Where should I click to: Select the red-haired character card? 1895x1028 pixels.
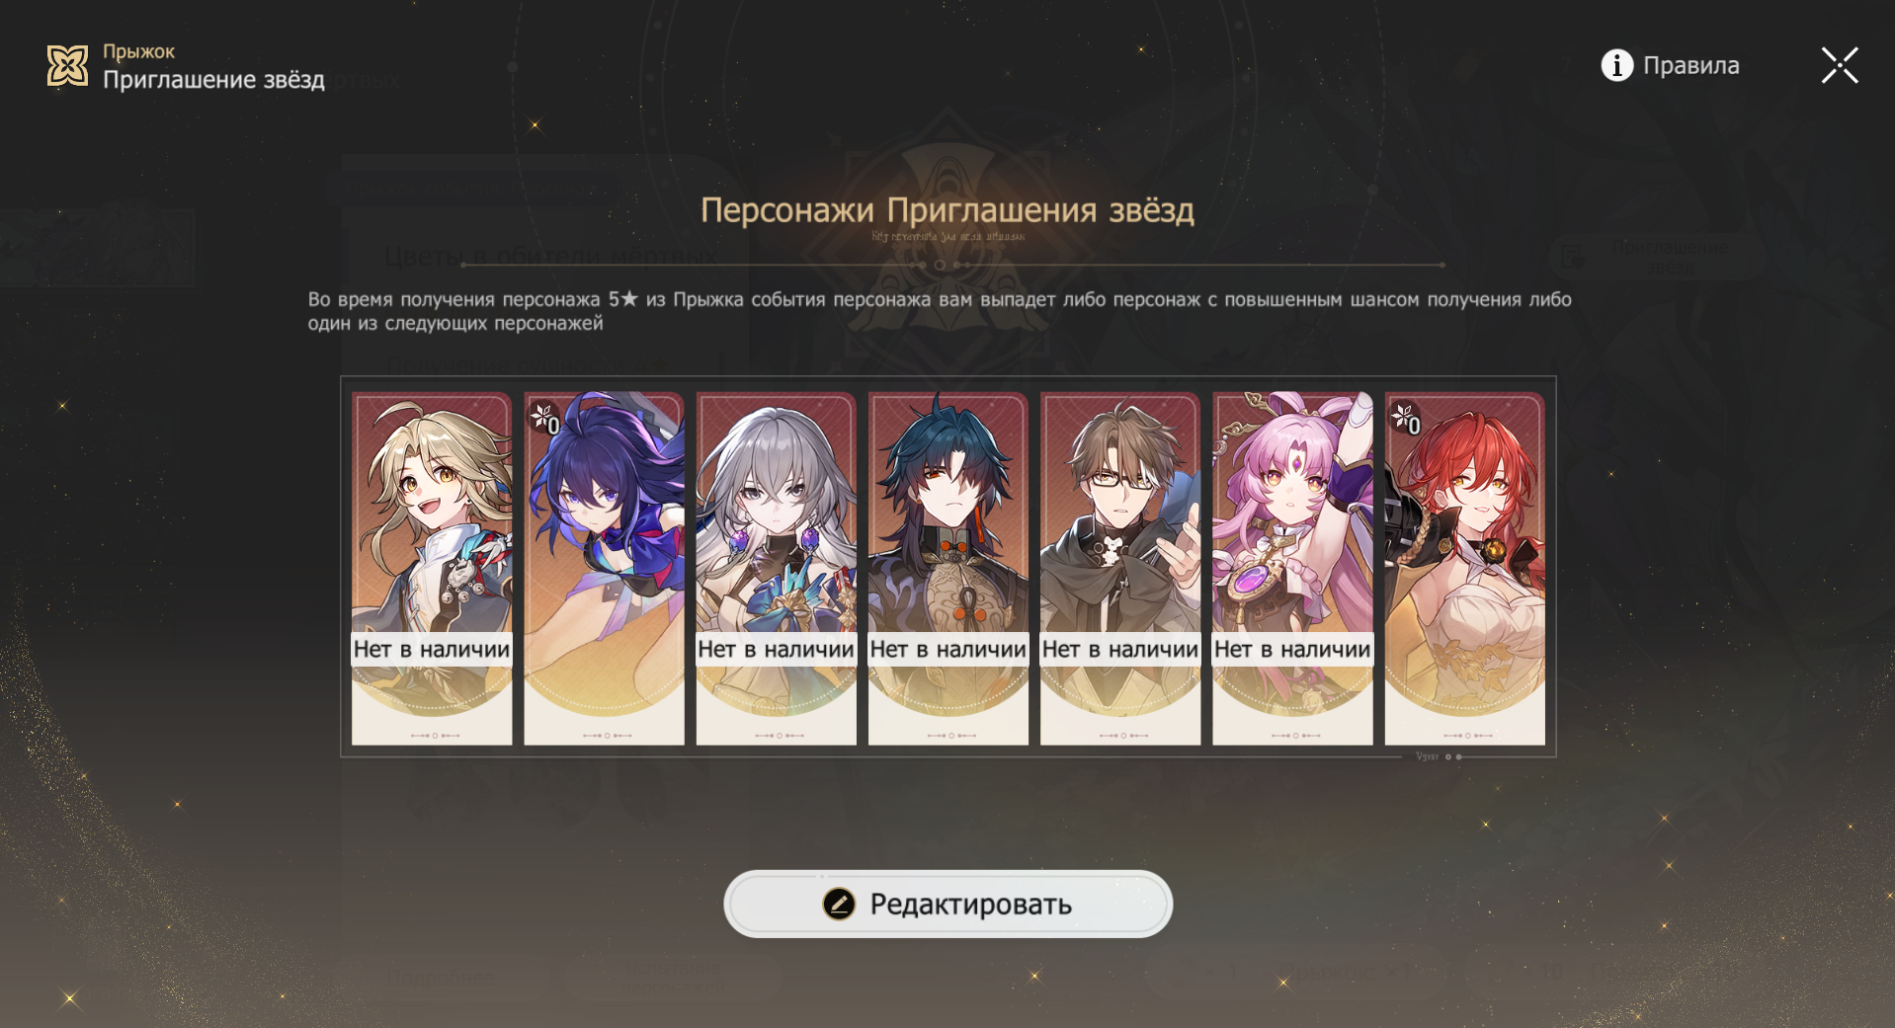coord(1465,569)
